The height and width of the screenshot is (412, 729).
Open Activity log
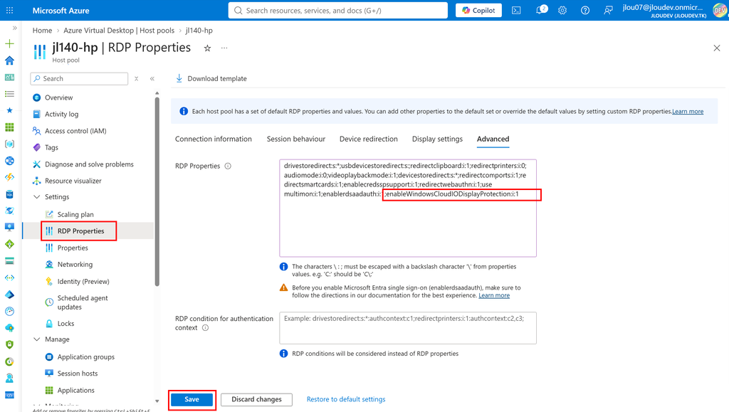coord(61,115)
